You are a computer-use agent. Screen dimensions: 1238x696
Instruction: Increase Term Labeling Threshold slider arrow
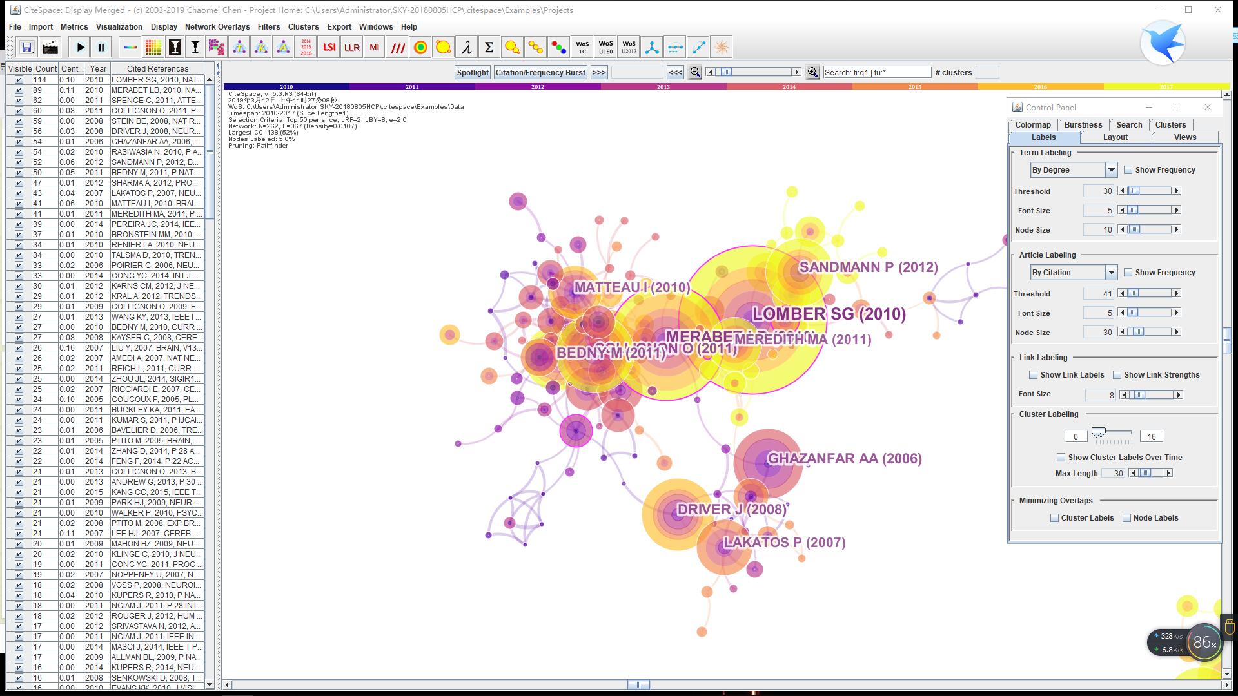point(1177,191)
